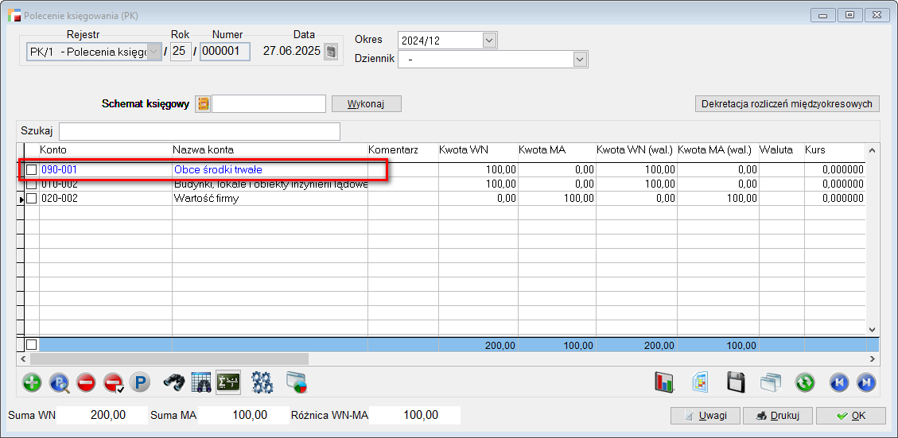Click the grid with binoculars icon
898x438 pixels.
point(201,382)
